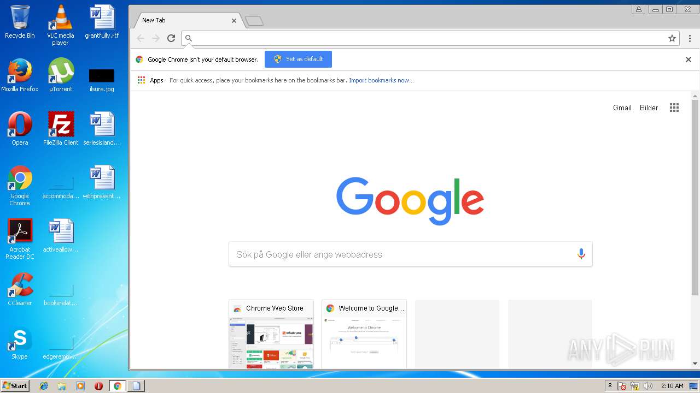Select the CCleaner desktop icon
Screen dimensions: 700x393
coord(20,289)
